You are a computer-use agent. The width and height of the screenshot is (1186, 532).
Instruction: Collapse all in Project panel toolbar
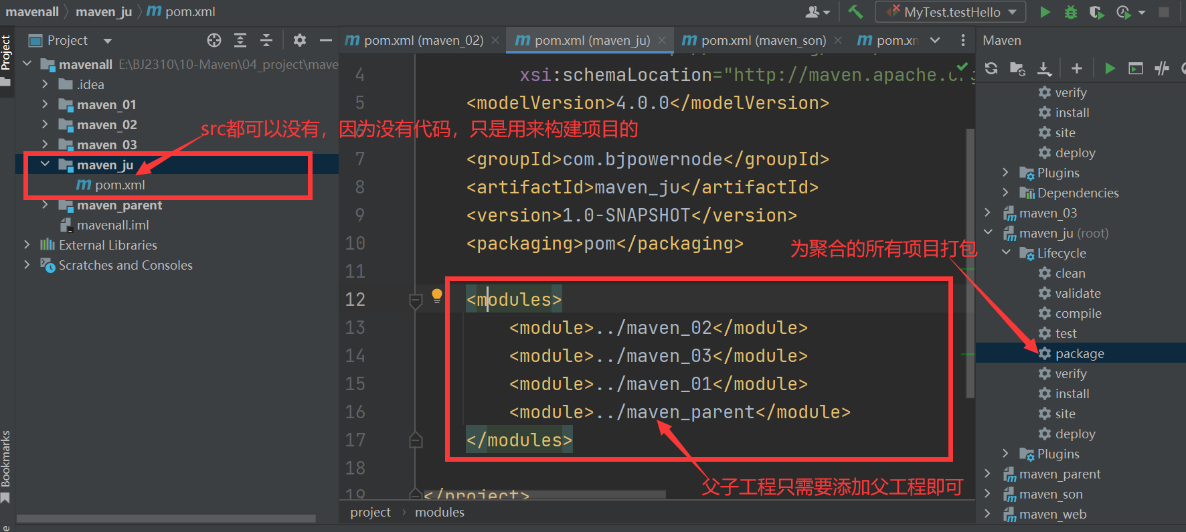pos(266,40)
